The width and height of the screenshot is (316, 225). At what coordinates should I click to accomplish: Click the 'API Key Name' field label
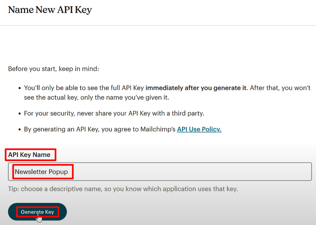[29, 155]
